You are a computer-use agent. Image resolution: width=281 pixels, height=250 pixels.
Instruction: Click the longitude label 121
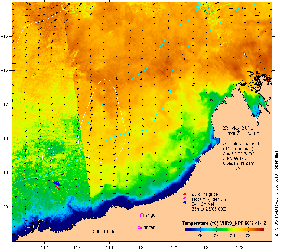[175, 248]
